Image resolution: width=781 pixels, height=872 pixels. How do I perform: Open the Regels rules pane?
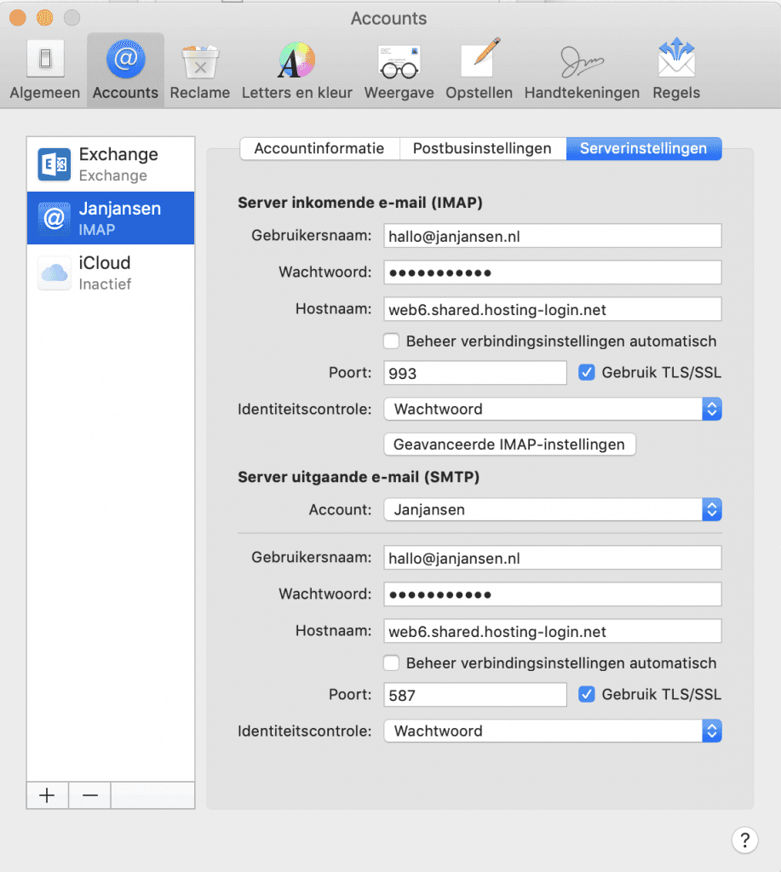coord(676,72)
